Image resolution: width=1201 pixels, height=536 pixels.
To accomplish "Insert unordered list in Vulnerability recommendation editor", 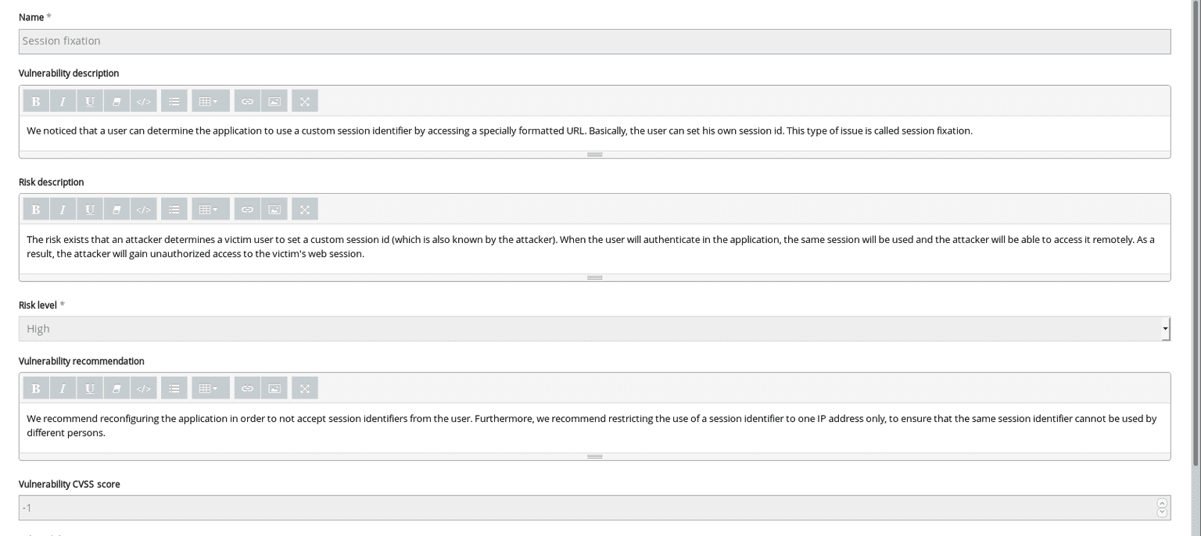I will (x=174, y=388).
